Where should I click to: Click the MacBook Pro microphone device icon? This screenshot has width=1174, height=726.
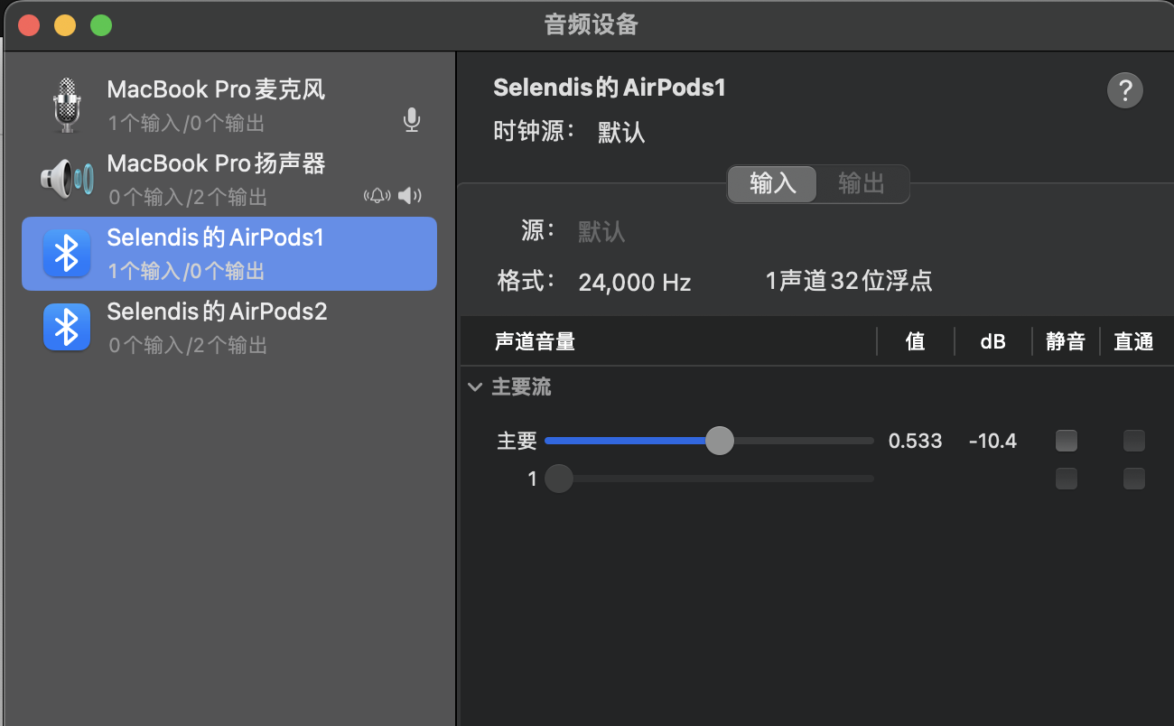(x=66, y=104)
